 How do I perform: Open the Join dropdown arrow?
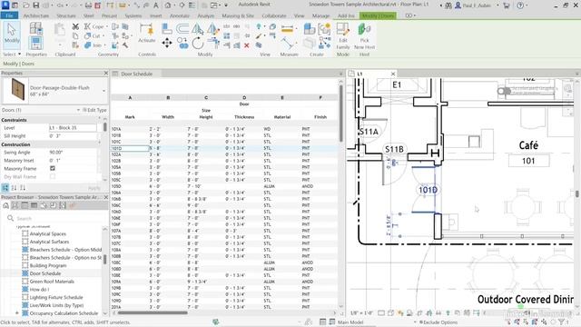coord(105,45)
